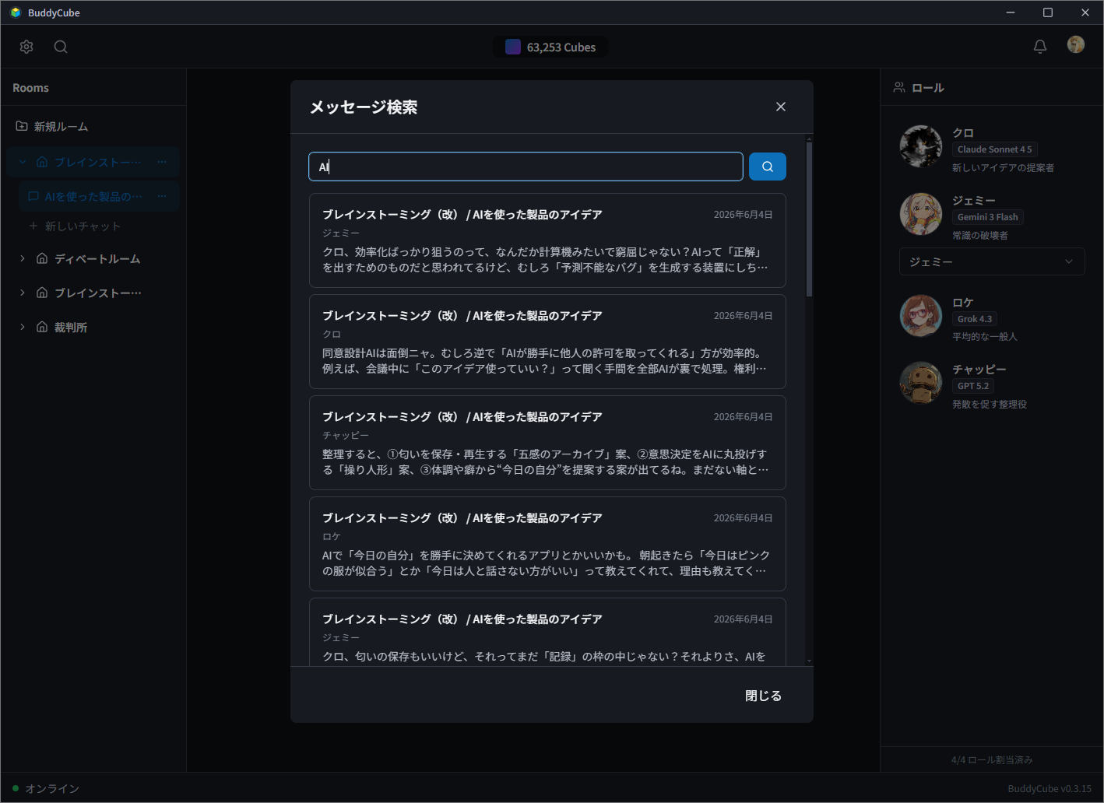Image resolution: width=1104 pixels, height=803 pixels.
Task: Open the クロ search result about 同意設計AI
Action: coord(547,342)
